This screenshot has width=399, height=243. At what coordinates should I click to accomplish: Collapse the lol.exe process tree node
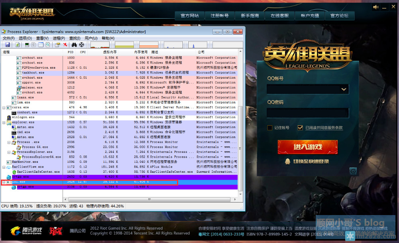click(4, 182)
